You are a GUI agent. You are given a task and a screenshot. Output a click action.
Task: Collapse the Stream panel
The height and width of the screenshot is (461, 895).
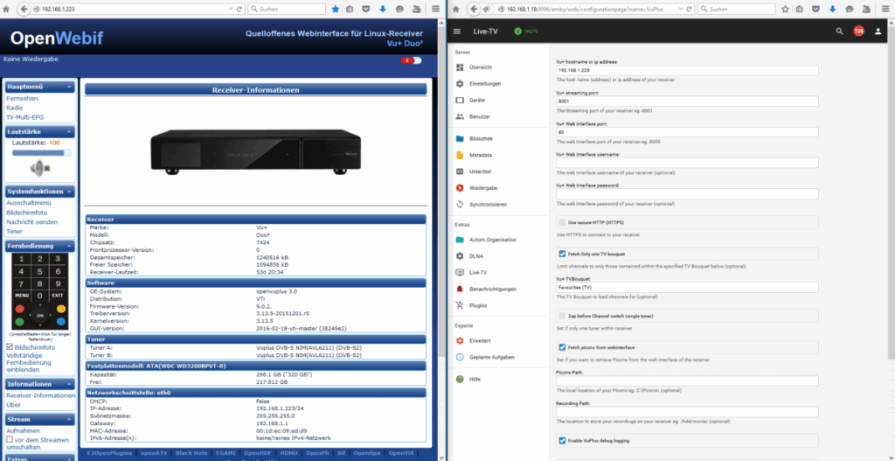coord(69,419)
